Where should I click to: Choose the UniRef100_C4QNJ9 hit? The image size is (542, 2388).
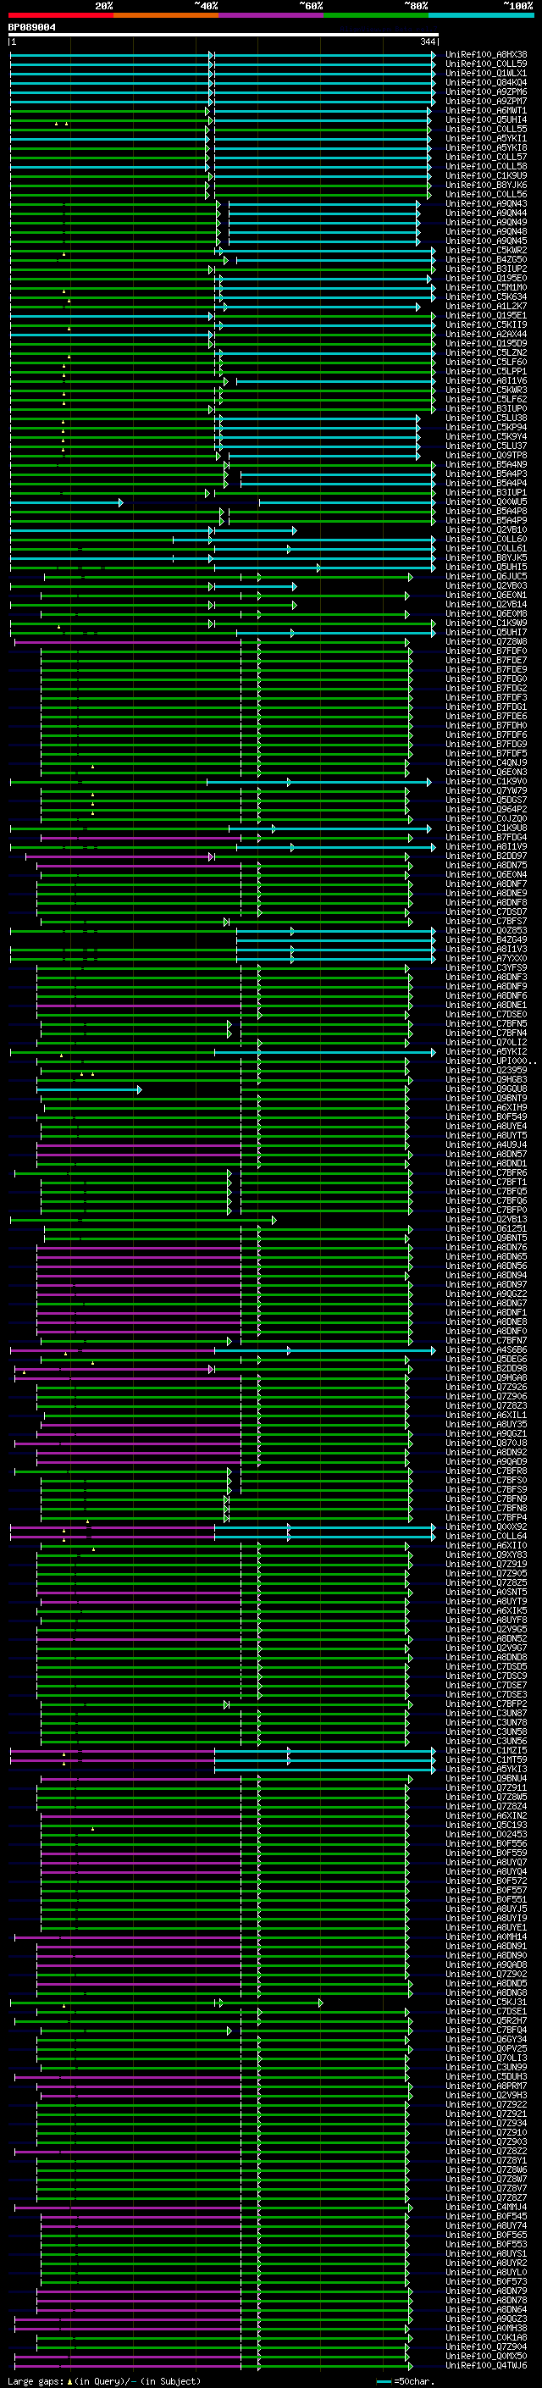pos(485,763)
